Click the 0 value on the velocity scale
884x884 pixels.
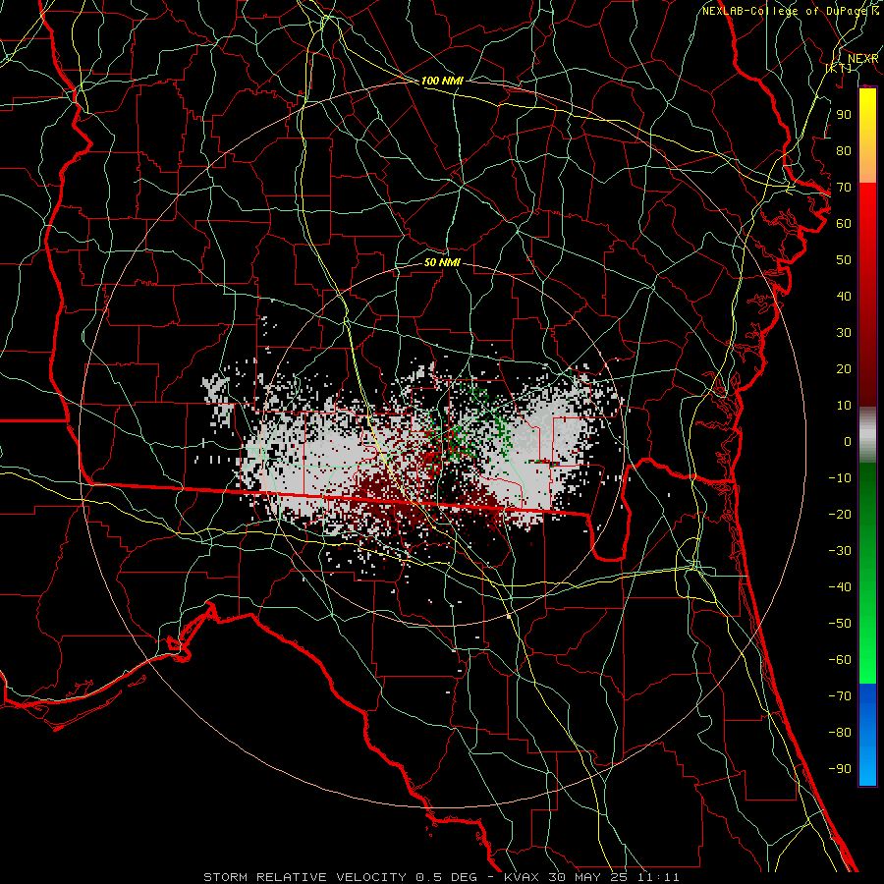[848, 442]
